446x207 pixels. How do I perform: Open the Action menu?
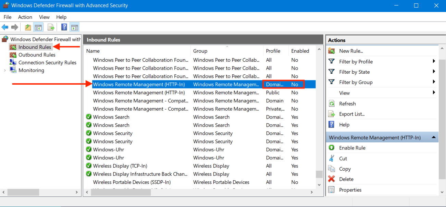25,17
